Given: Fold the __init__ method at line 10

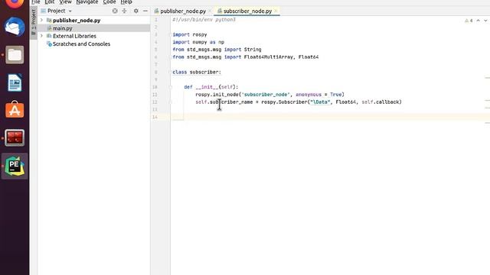Looking at the screenshot, I should point(171,87).
